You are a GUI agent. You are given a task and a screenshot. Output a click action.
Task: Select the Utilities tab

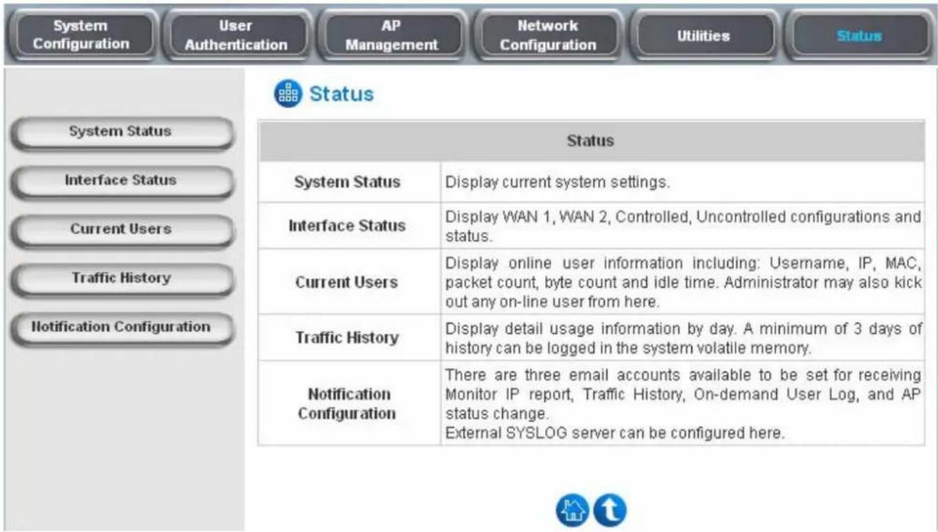click(x=703, y=35)
